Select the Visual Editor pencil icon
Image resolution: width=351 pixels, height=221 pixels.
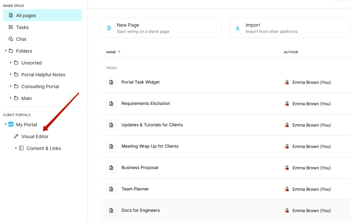point(16,136)
